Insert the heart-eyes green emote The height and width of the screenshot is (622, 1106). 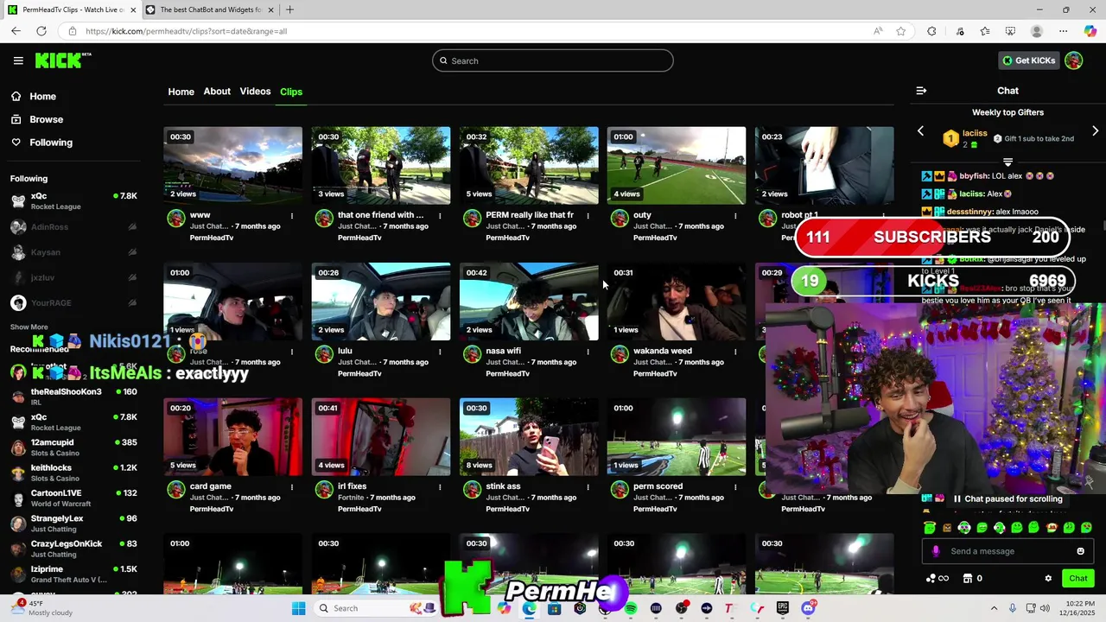1086,527
